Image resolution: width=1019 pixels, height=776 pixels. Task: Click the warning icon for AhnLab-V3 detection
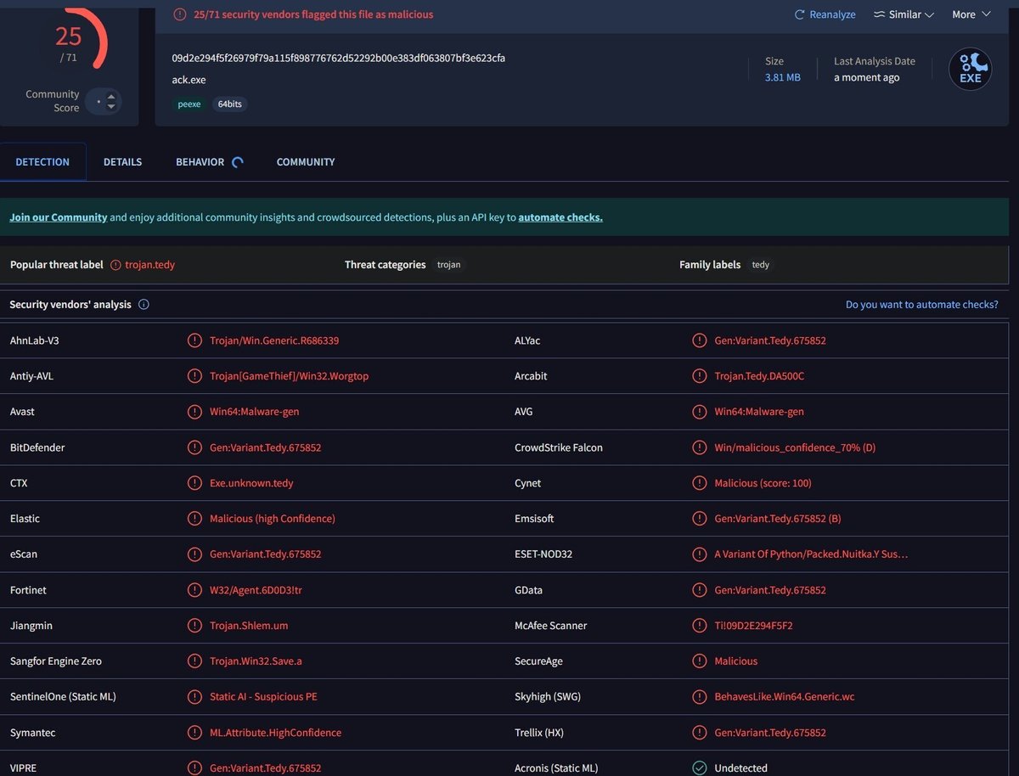(194, 340)
